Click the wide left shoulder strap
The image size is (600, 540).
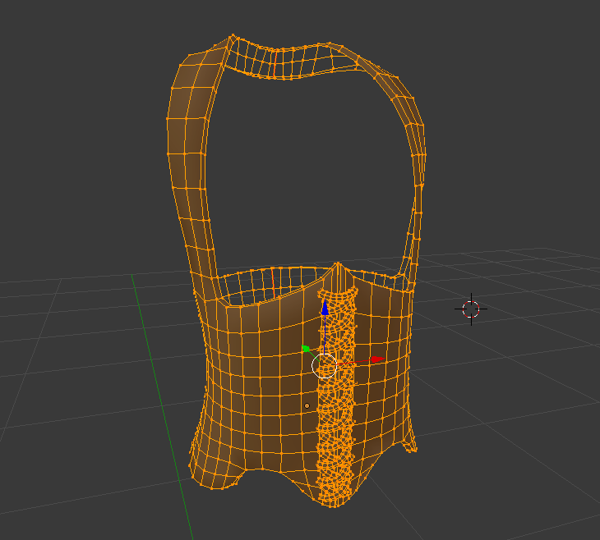pyautogui.click(x=187, y=153)
